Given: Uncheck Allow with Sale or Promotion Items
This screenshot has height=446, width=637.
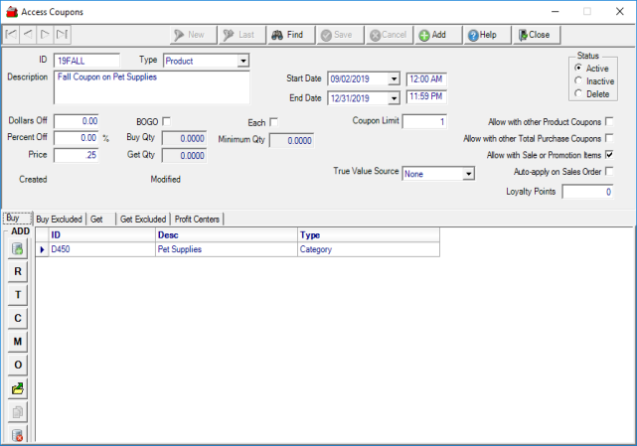Looking at the screenshot, I should coord(609,155).
